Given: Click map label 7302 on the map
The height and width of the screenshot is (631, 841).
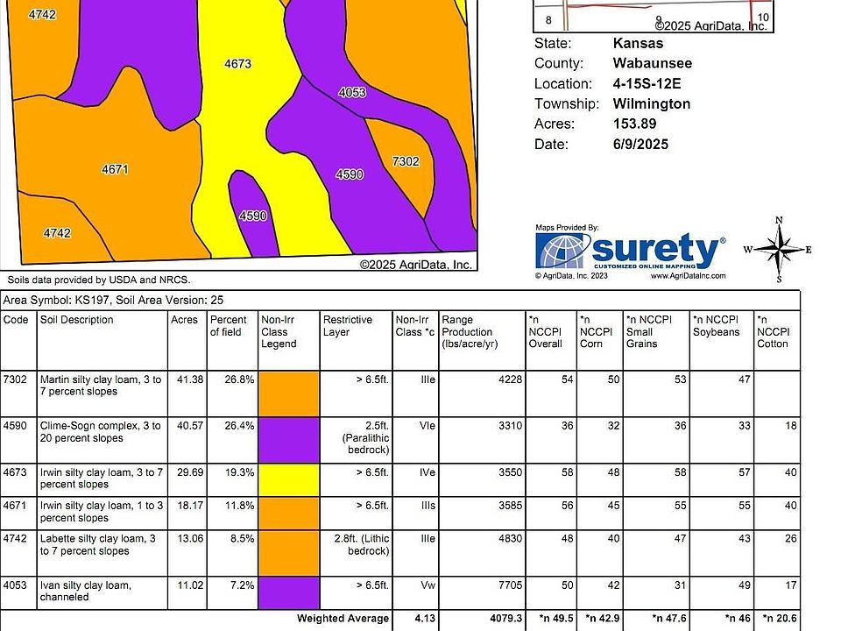Looking at the screenshot, I should 406,161.
